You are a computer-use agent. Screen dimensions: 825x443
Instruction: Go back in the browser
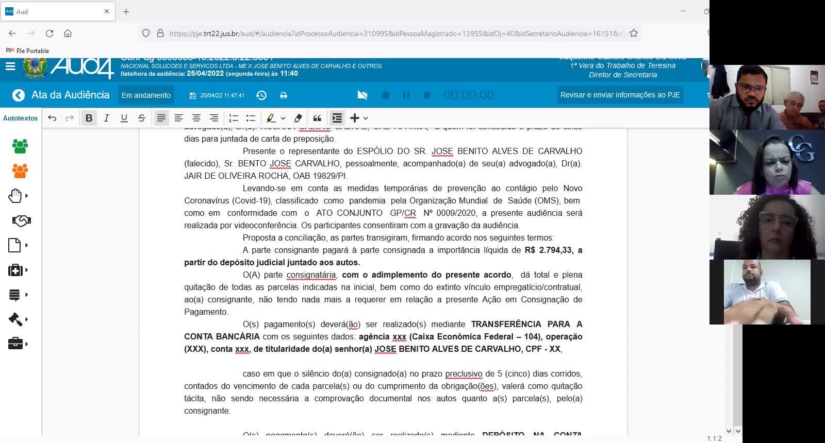click(12, 33)
